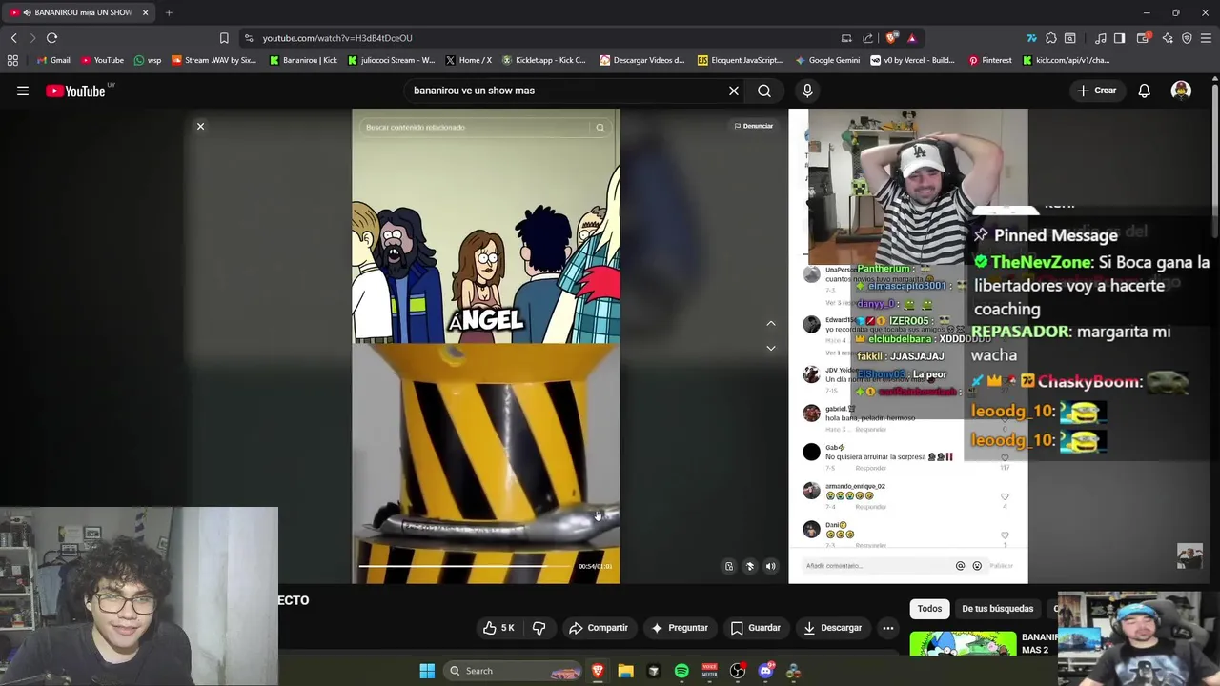
Task: Insert a mention with the @ icon
Action: (960, 566)
